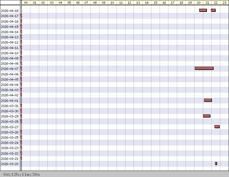
Task: Select the first bar on 2026-04-18
Action: pos(203,10)
